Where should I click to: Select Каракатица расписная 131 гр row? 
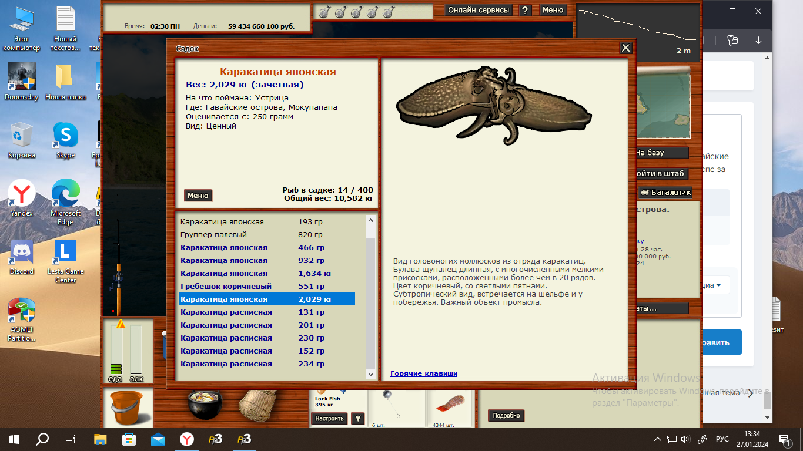[267, 312]
